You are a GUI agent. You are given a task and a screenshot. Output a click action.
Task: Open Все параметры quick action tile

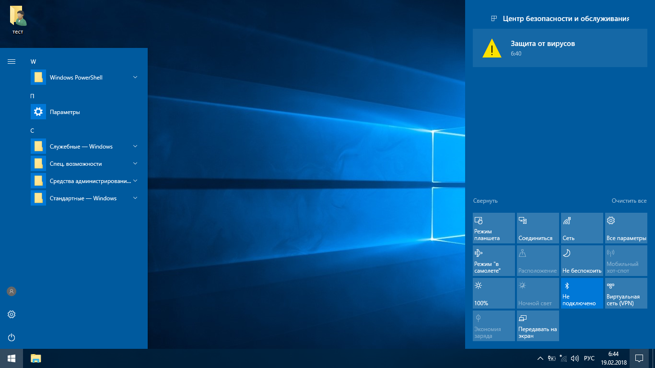point(626,228)
